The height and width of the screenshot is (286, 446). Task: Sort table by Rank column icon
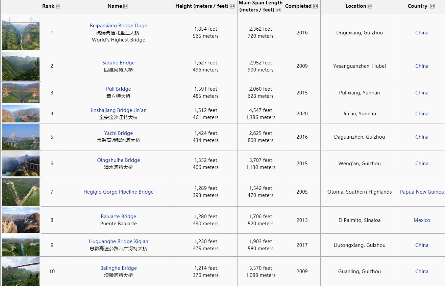58,6
